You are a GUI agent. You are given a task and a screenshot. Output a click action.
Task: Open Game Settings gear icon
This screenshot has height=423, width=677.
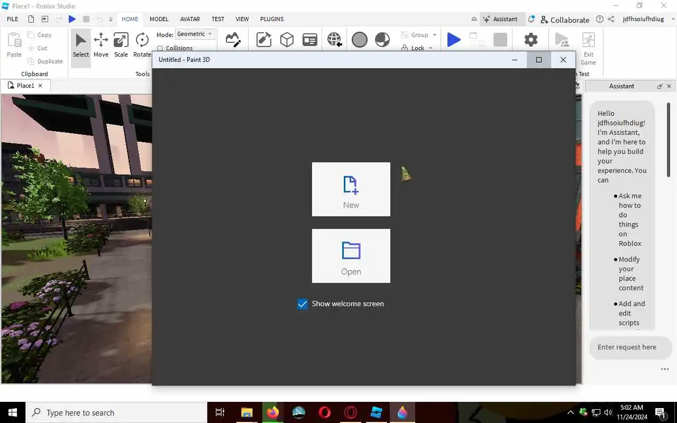point(530,40)
